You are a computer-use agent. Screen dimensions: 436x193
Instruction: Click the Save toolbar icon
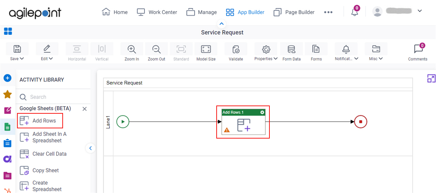click(17, 49)
